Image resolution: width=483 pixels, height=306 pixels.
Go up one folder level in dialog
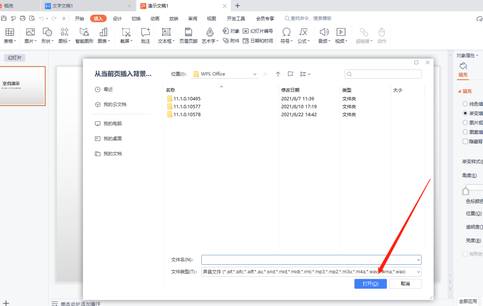click(x=278, y=74)
